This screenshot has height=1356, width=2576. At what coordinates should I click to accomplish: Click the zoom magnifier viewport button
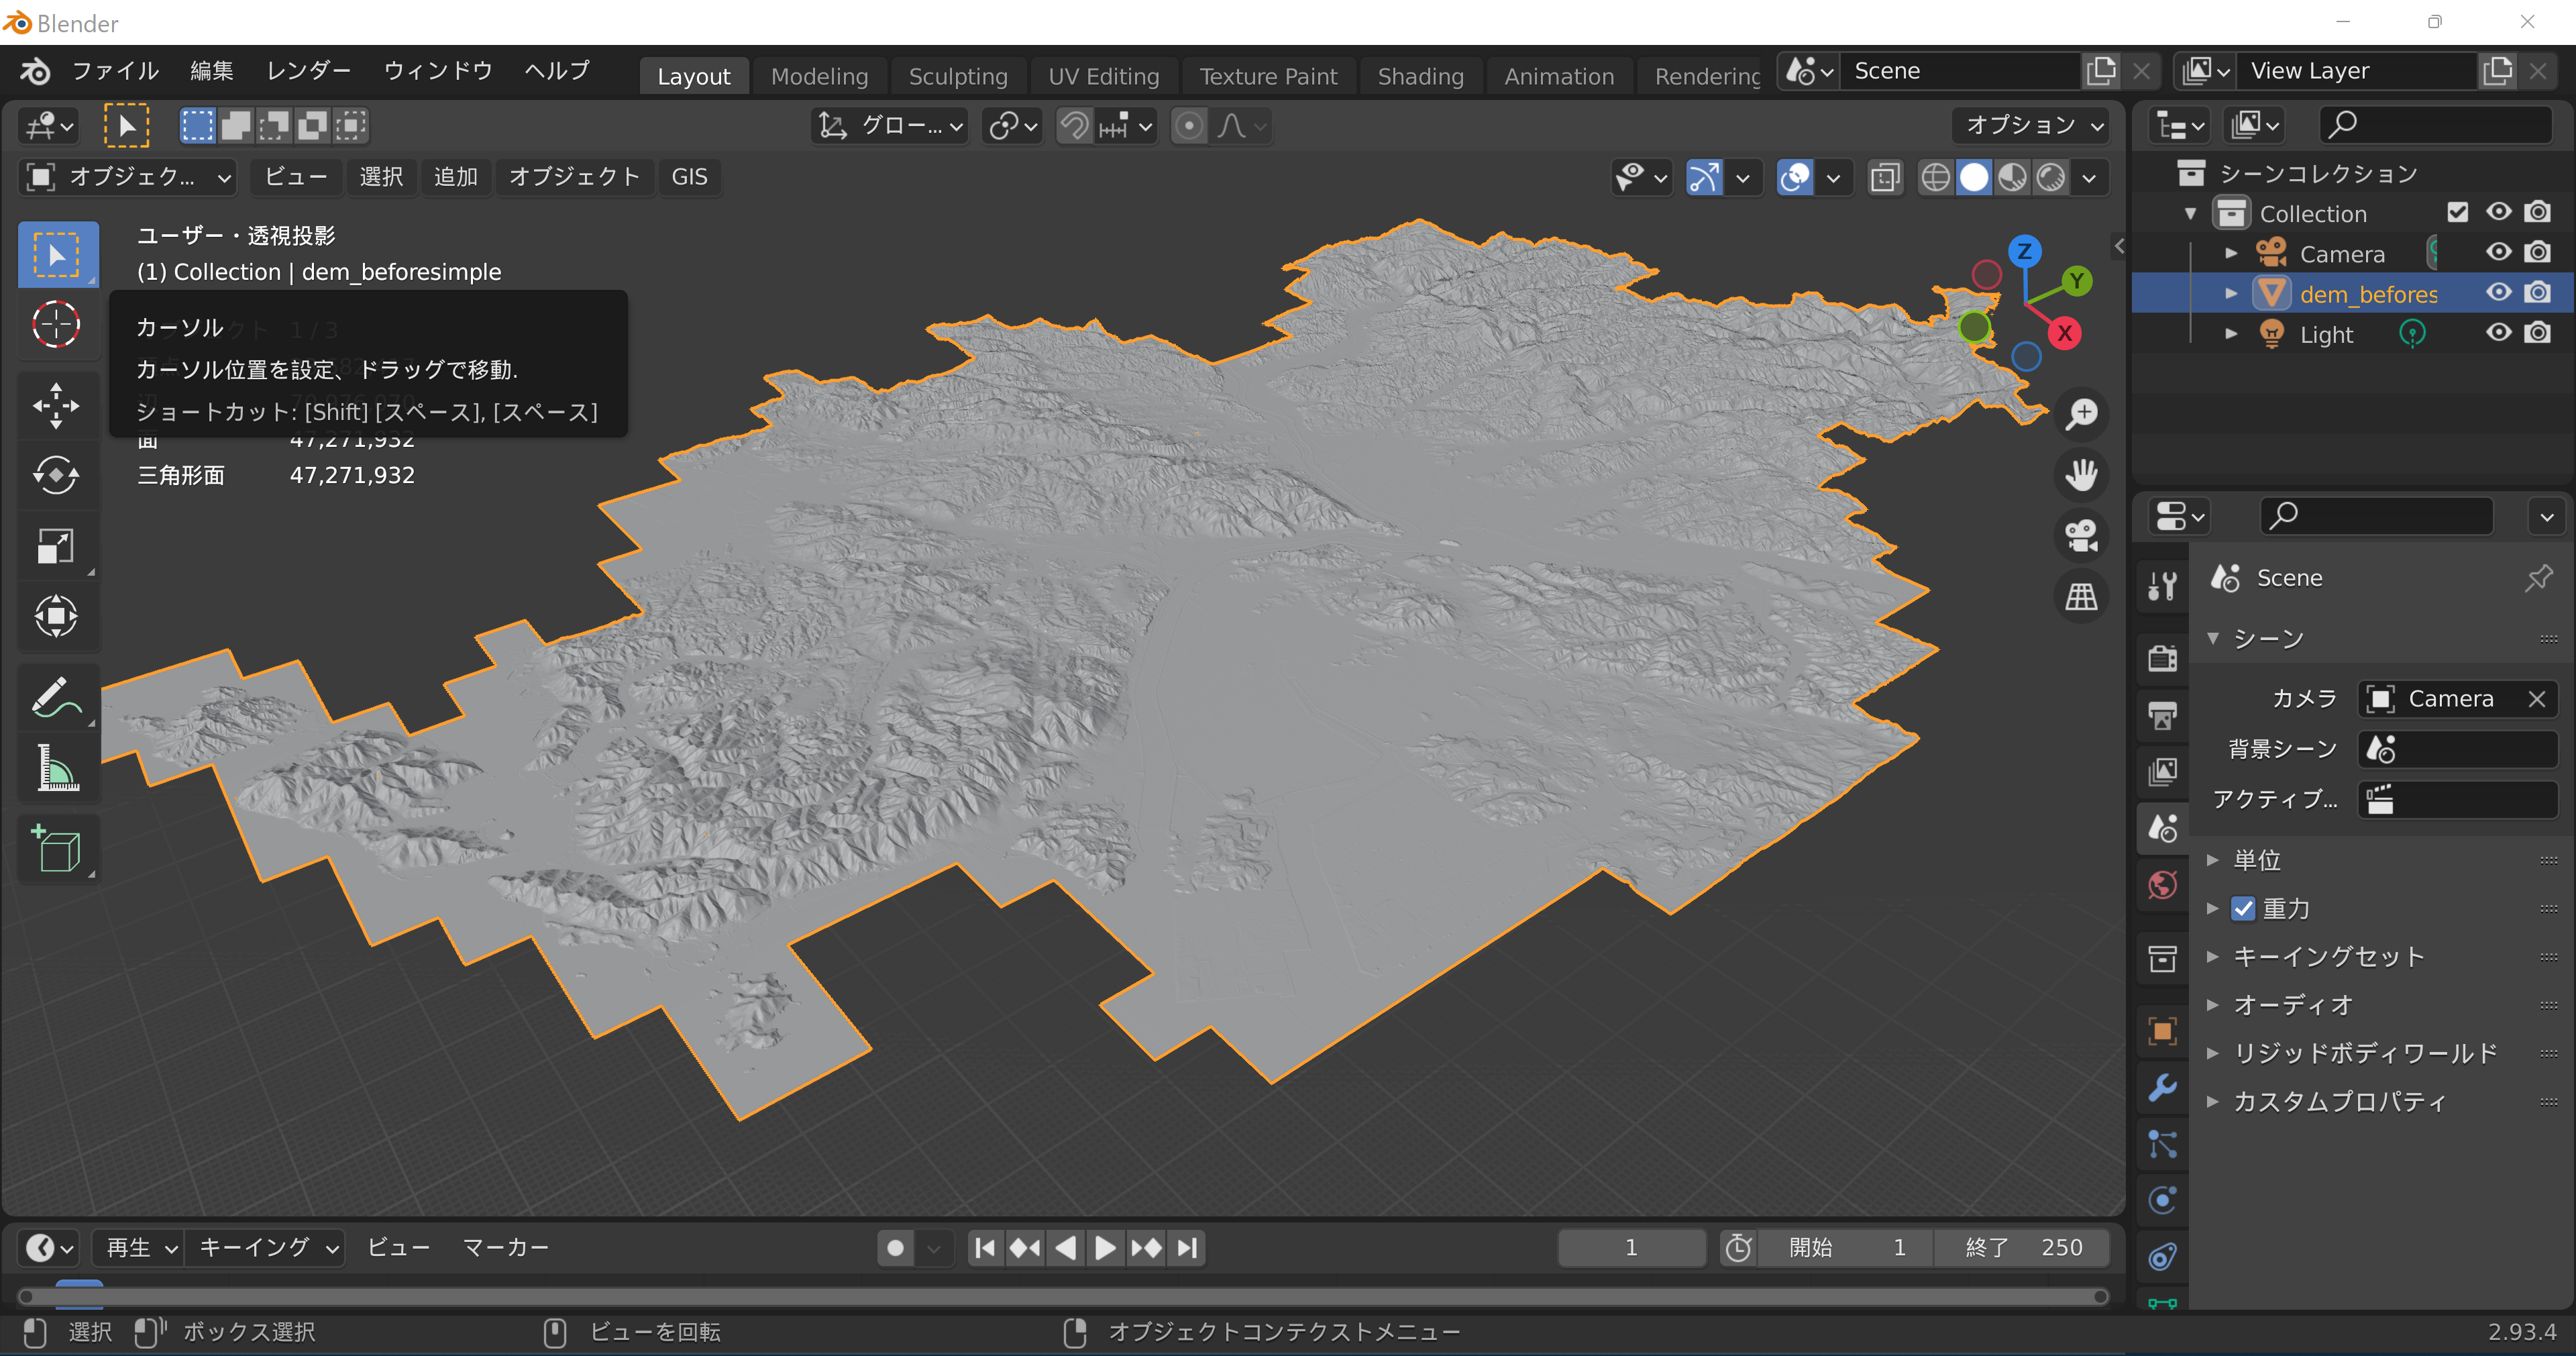[x=2081, y=413]
